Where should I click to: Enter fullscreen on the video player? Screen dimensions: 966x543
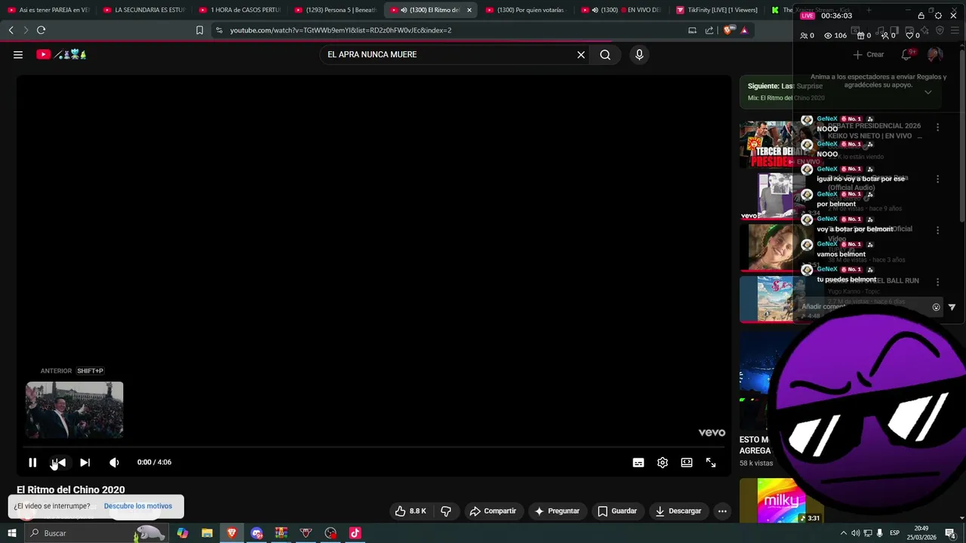coord(711,462)
